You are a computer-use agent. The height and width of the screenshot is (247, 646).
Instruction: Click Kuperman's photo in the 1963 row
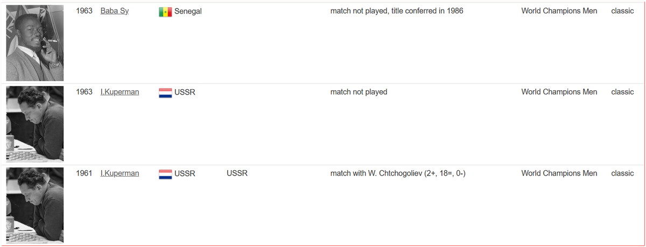pyautogui.click(x=35, y=124)
